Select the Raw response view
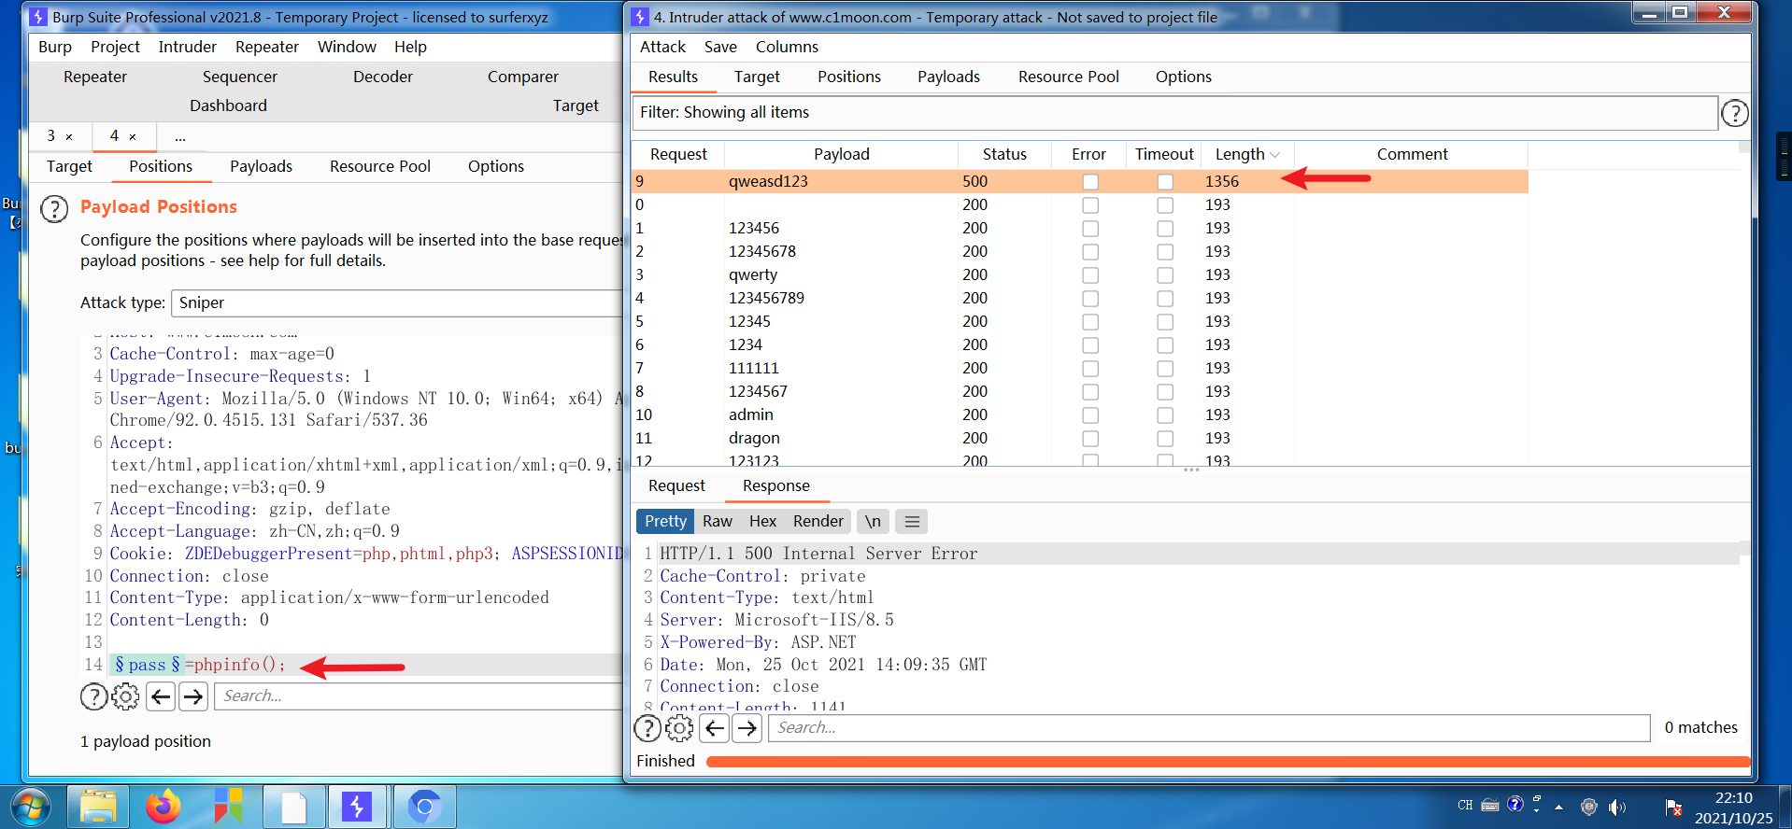Image resolution: width=1792 pixels, height=829 pixels. [717, 522]
